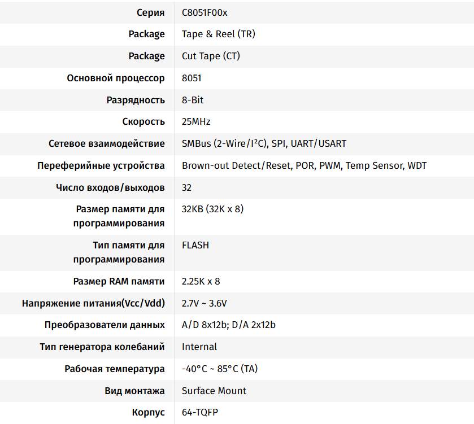Select the 2.25K x 8 RAM size value

click(201, 281)
